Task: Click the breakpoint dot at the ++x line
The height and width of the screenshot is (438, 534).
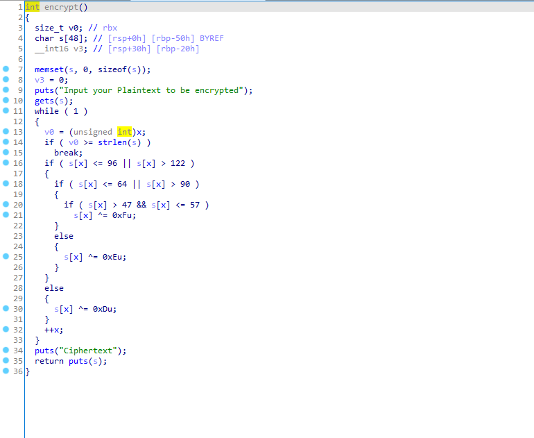Action: pyautogui.click(x=6, y=330)
